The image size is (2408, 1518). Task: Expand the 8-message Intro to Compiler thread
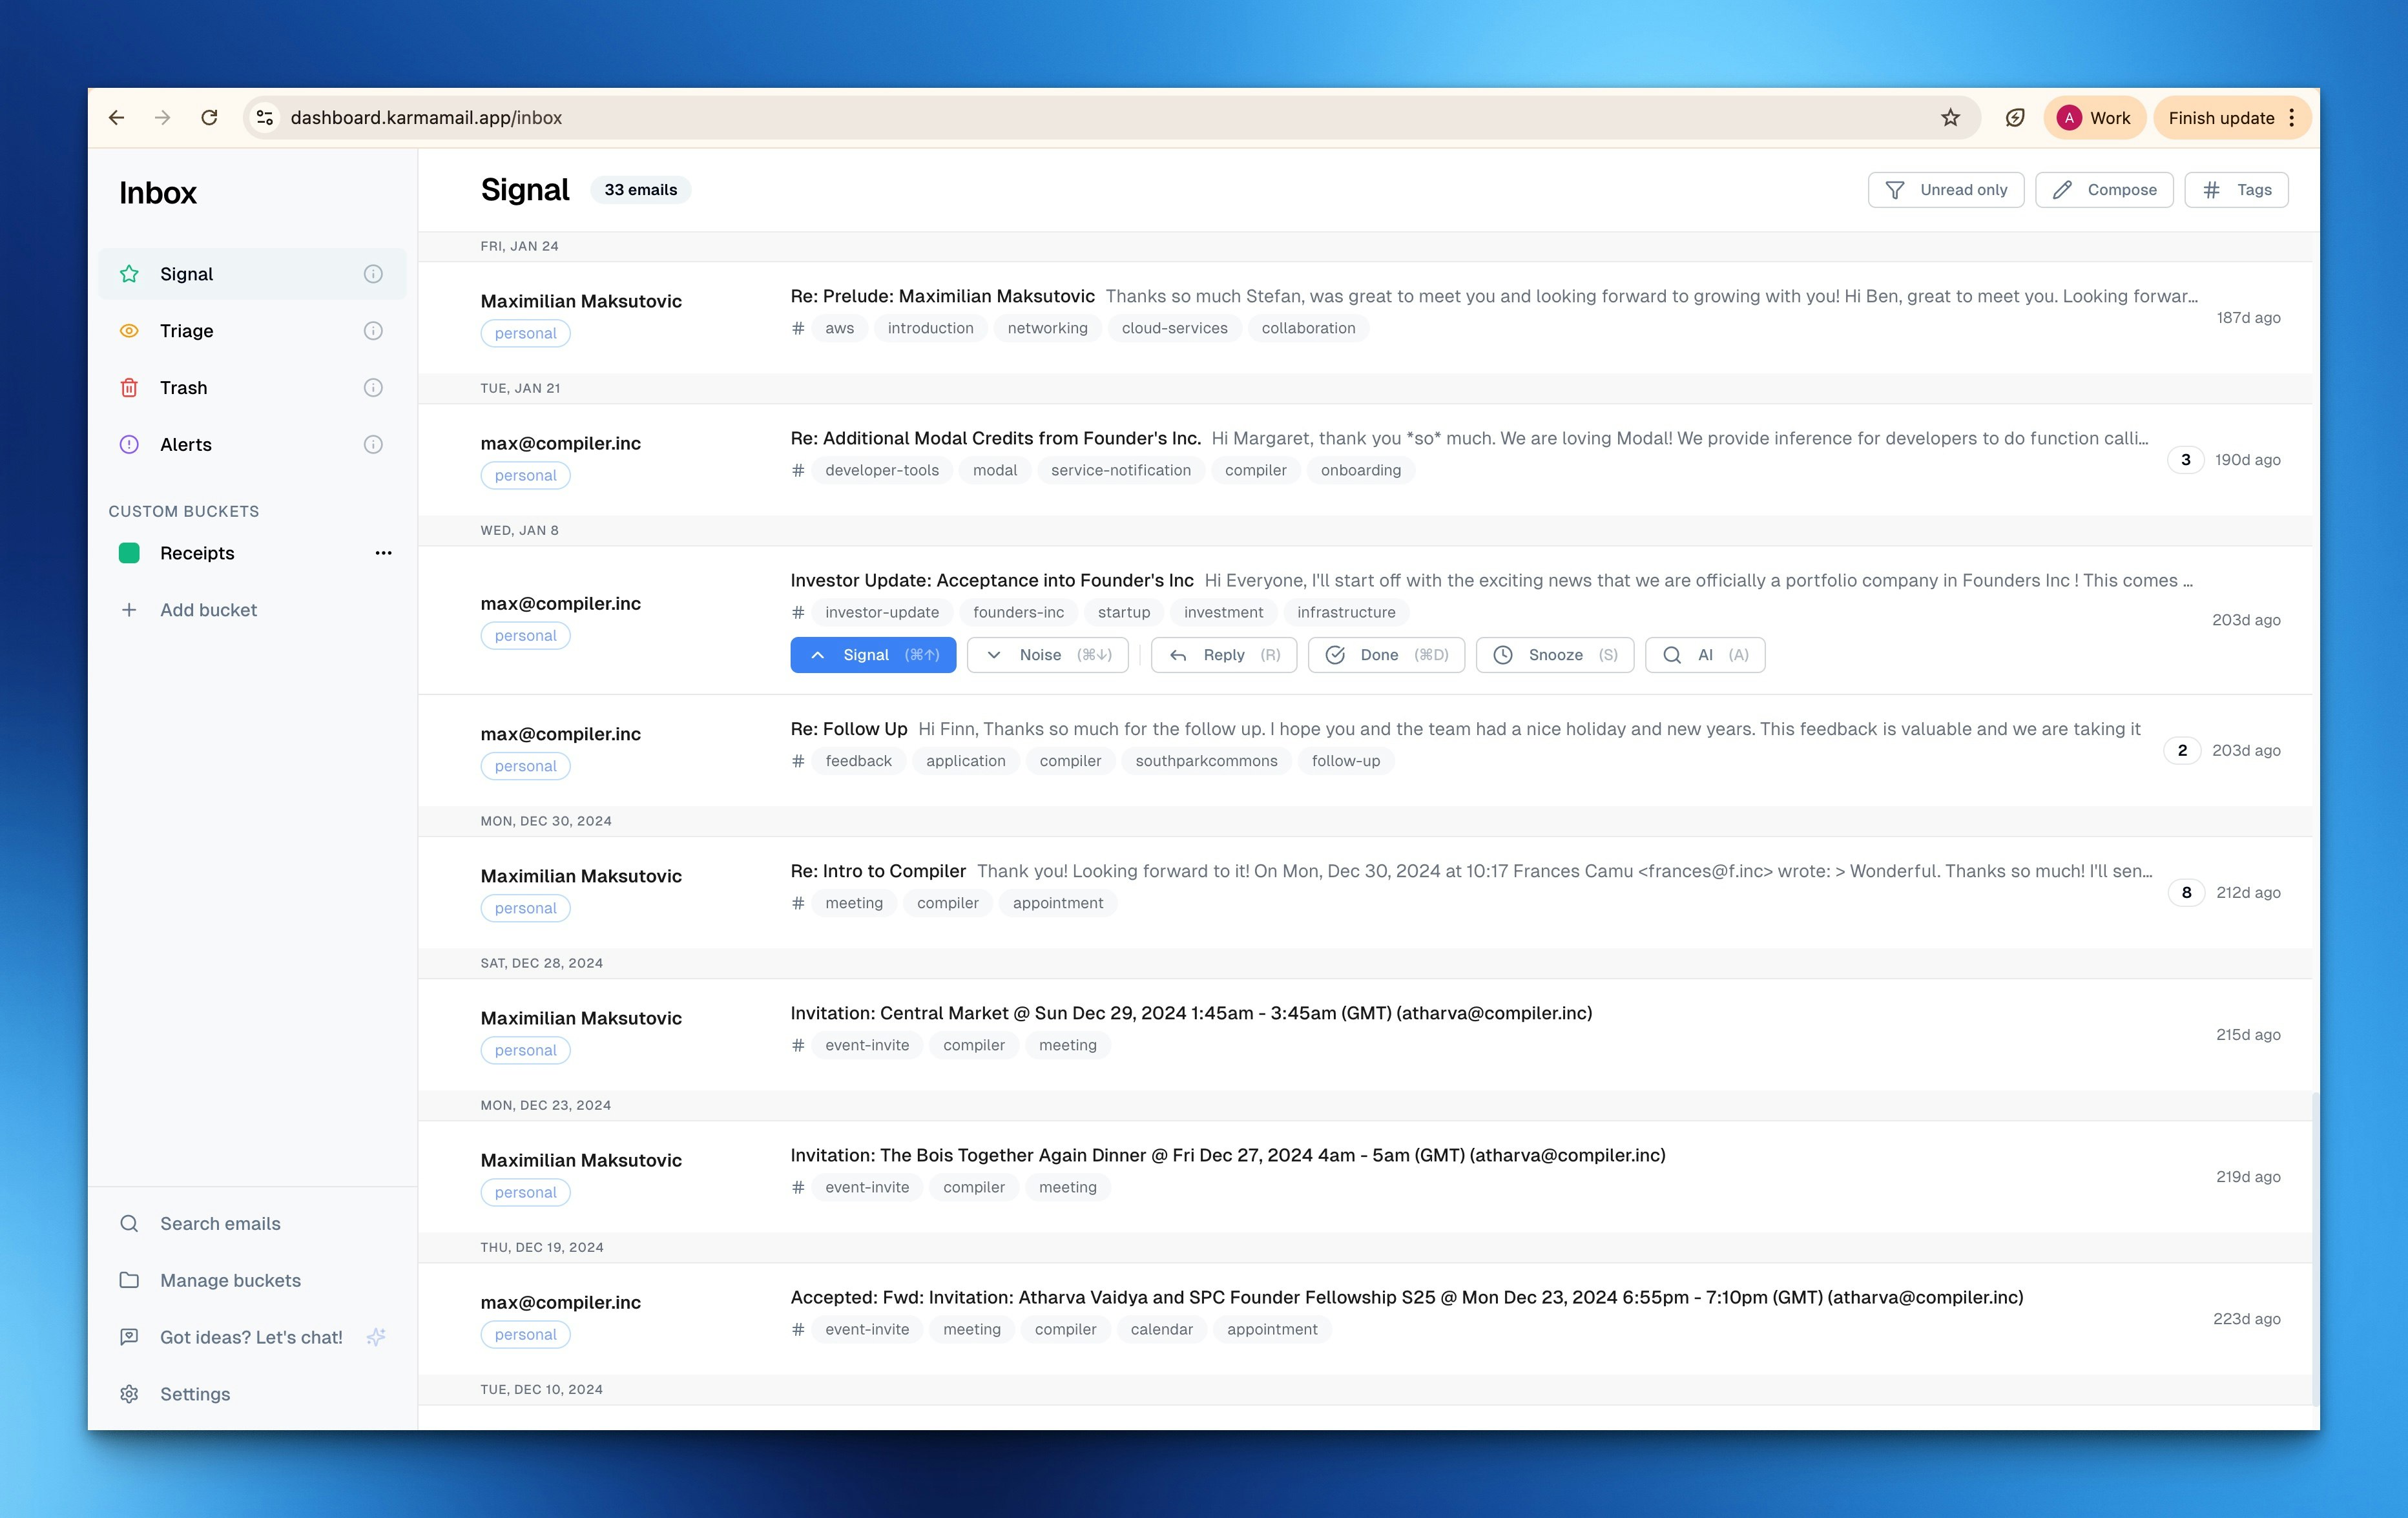tap(2186, 892)
